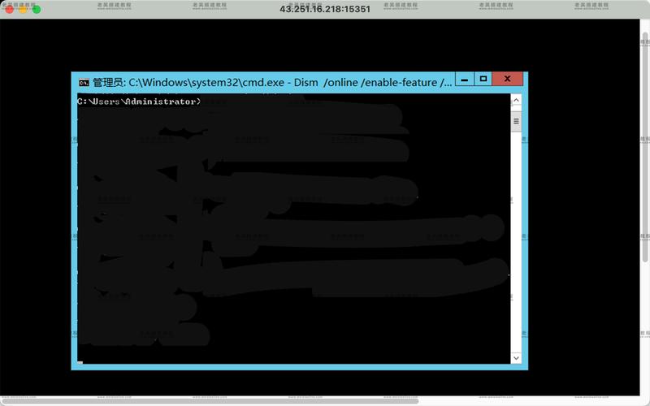
Task: Click the cmd.exe Dism title bar text
Action: [272, 83]
